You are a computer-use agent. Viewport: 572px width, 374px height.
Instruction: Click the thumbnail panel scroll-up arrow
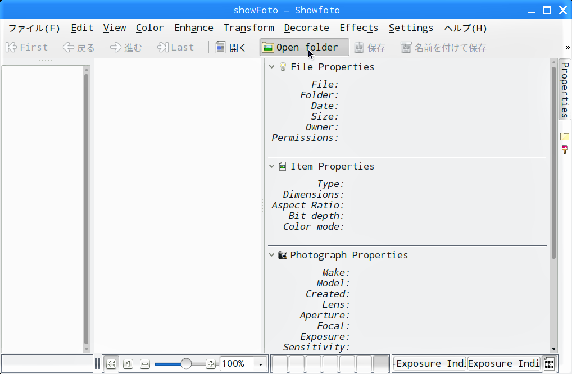click(87, 69)
